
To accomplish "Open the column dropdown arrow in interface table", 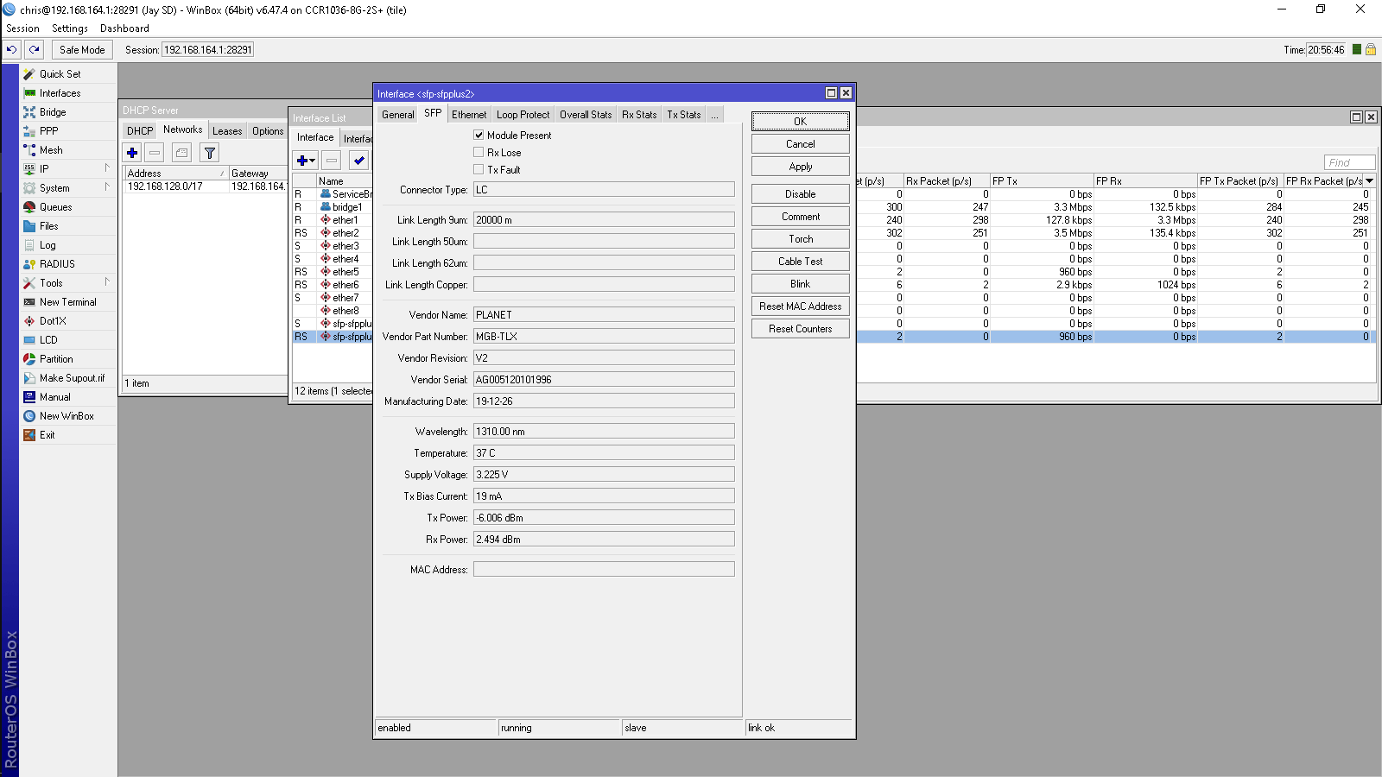I will (x=1369, y=181).
